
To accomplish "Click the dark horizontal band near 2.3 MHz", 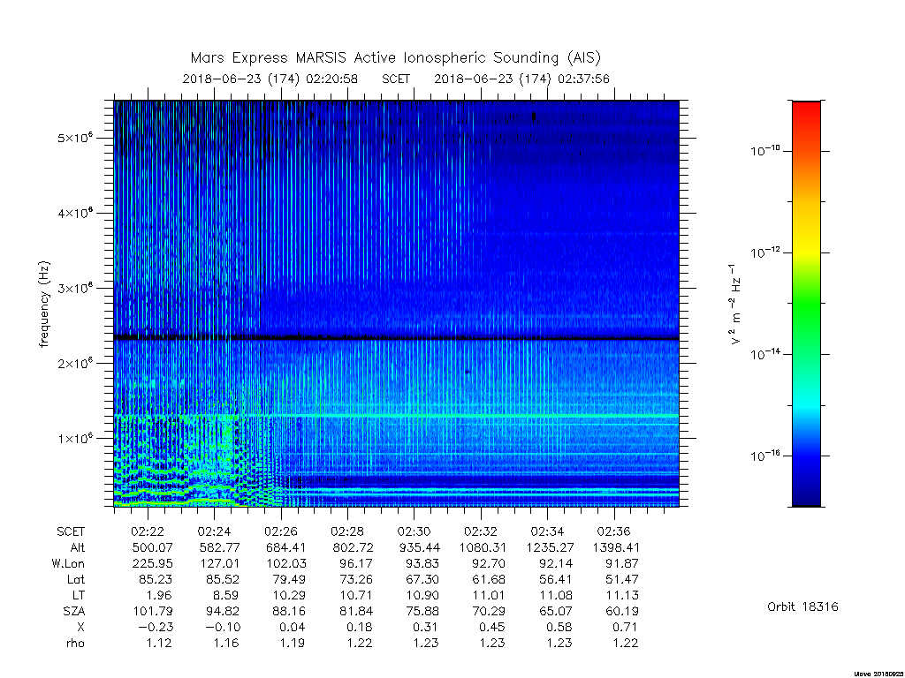I will point(397,338).
